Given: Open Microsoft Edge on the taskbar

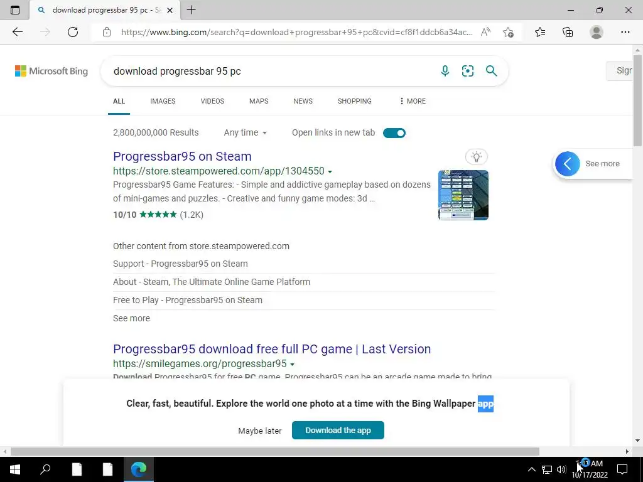Looking at the screenshot, I should click(139, 469).
